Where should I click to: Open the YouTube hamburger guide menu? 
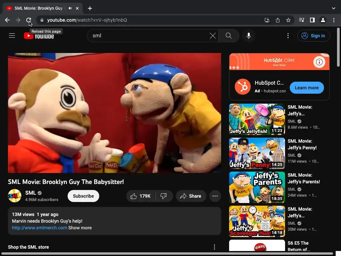point(12,35)
